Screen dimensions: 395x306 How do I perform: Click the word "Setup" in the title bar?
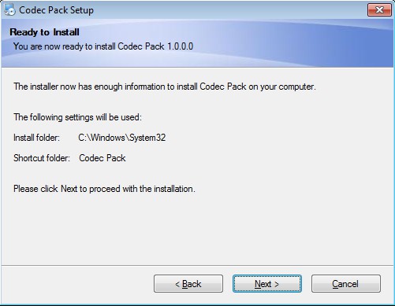(x=82, y=10)
